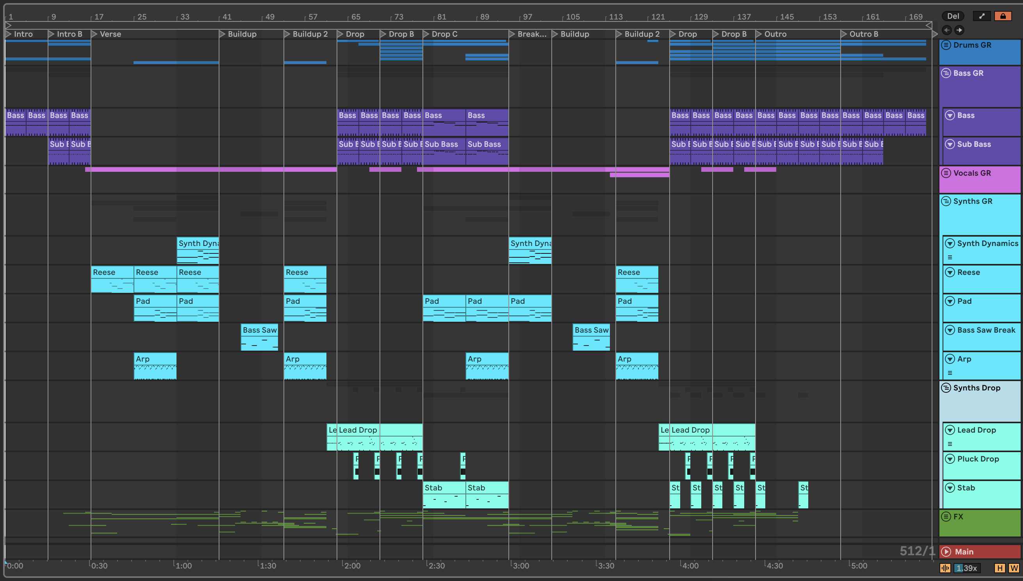Adjust the 1.39x zoom level slider
Image resolution: width=1023 pixels, height=581 pixels.
(x=967, y=568)
